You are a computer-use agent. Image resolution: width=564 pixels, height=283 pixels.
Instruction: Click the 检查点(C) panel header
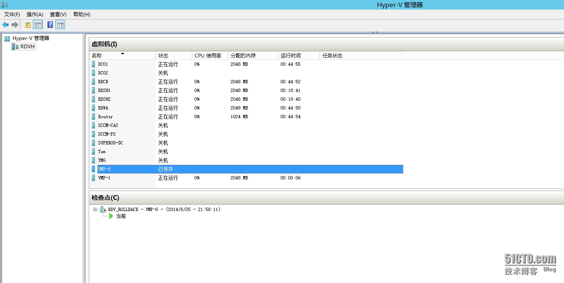[x=105, y=198]
